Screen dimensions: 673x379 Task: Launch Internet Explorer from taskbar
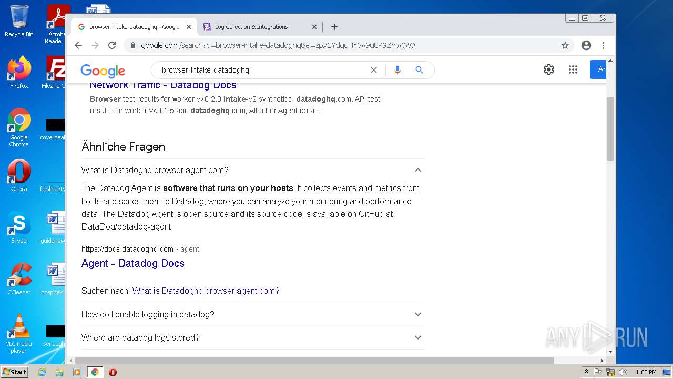pos(42,372)
